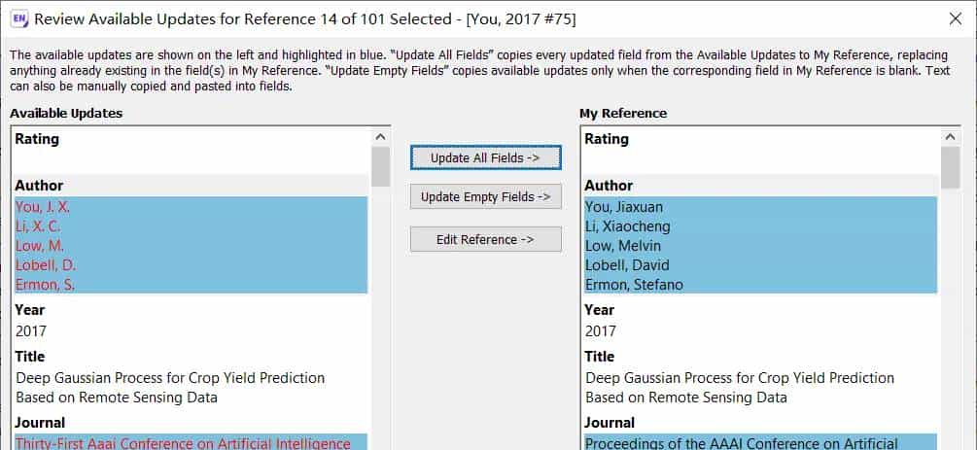Click My Reference scrollbar thumb
The height and width of the screenshot is (450, 977).
950,166
